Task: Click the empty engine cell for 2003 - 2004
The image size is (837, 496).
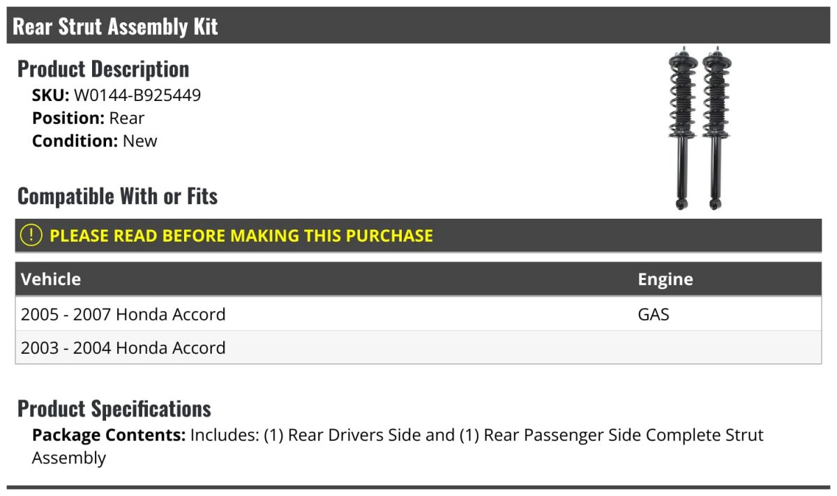Action: click(x=725, y=348)
